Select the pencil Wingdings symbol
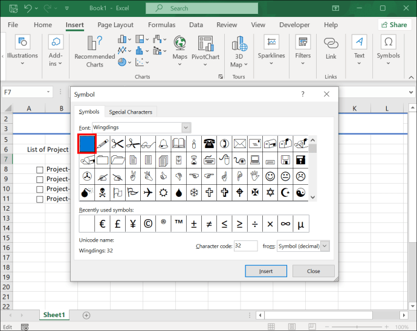 (x=102, y=144)
